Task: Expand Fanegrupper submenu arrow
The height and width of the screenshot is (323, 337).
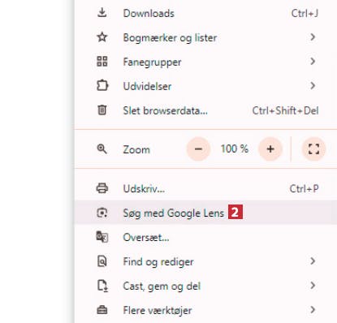Action: (313, 62)
